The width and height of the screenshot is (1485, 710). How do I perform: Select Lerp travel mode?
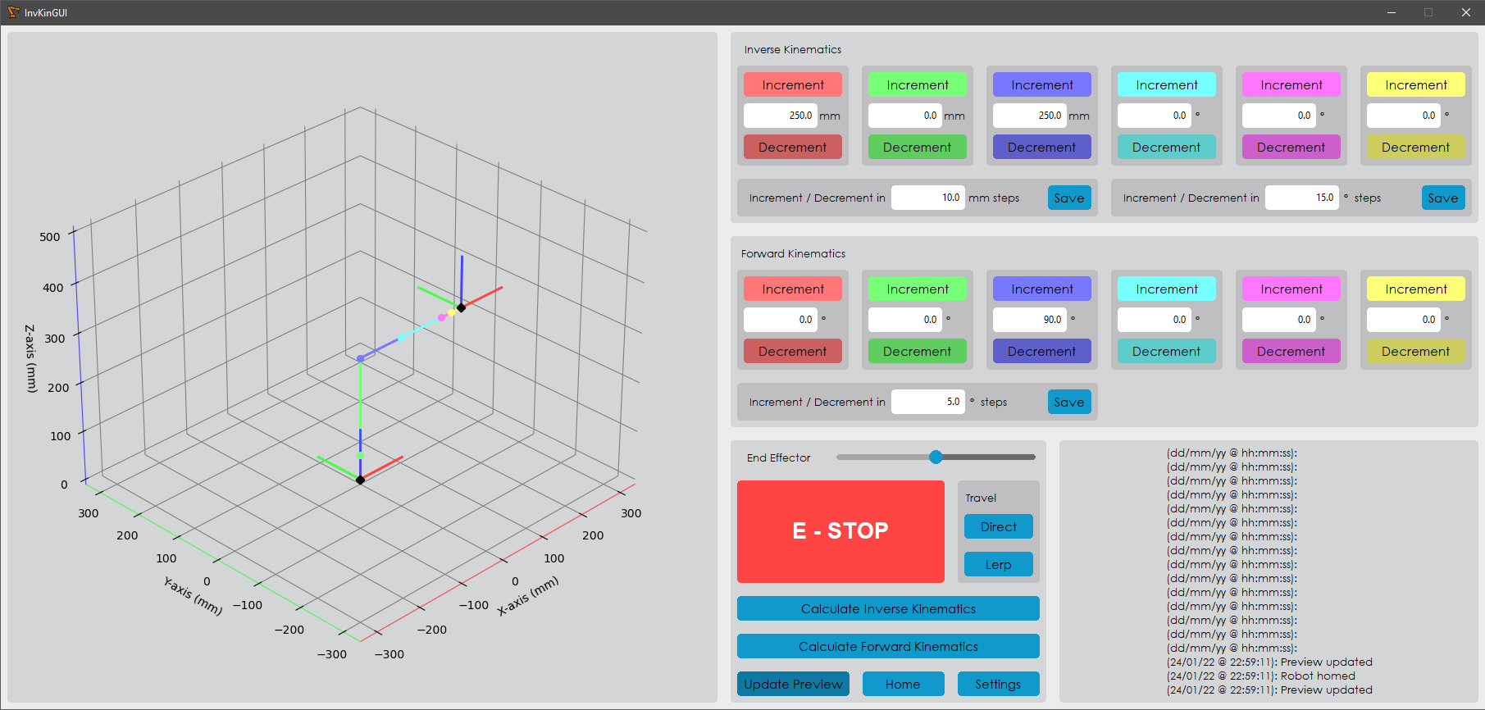point(998,564)
